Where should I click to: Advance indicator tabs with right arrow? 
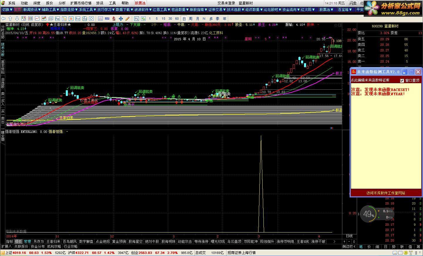[334, 242]
